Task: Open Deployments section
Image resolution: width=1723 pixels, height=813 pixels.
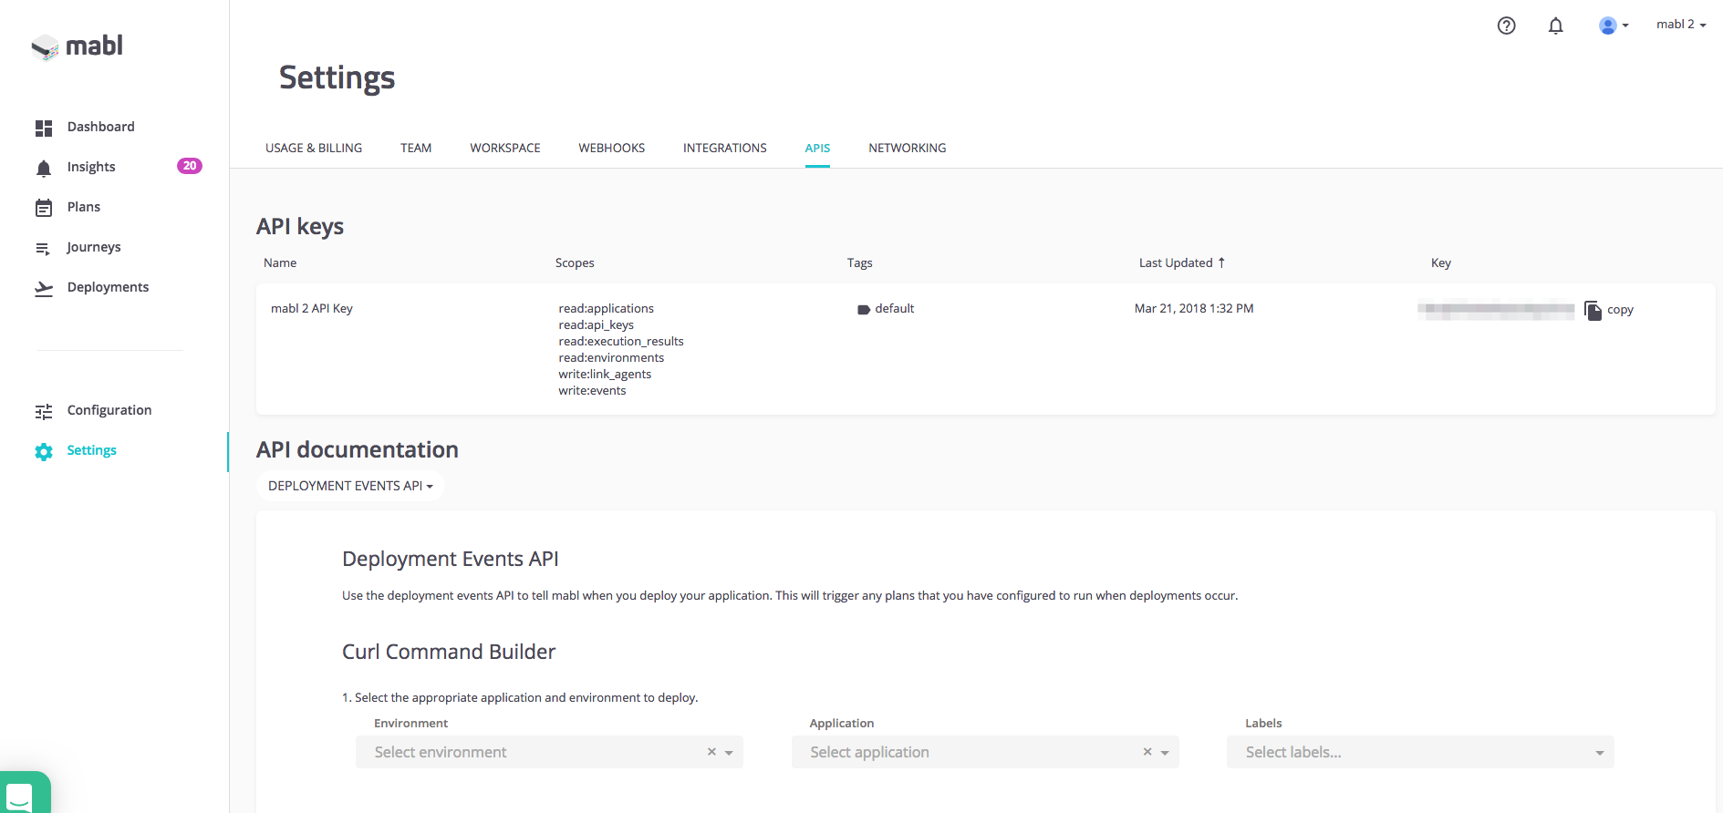Action: pos(108,287)
